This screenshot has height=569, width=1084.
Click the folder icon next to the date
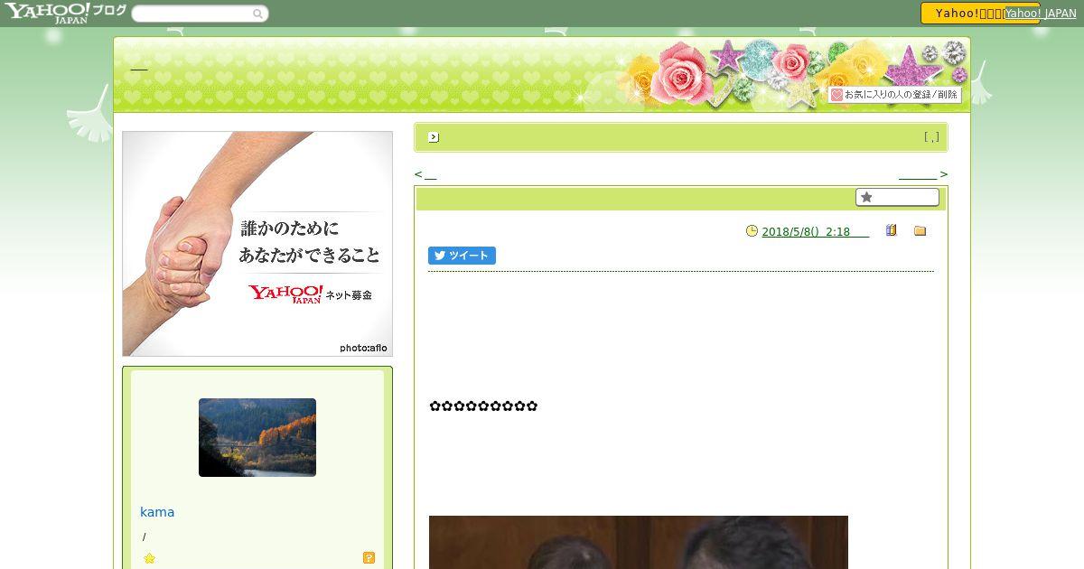click(920, 231)
